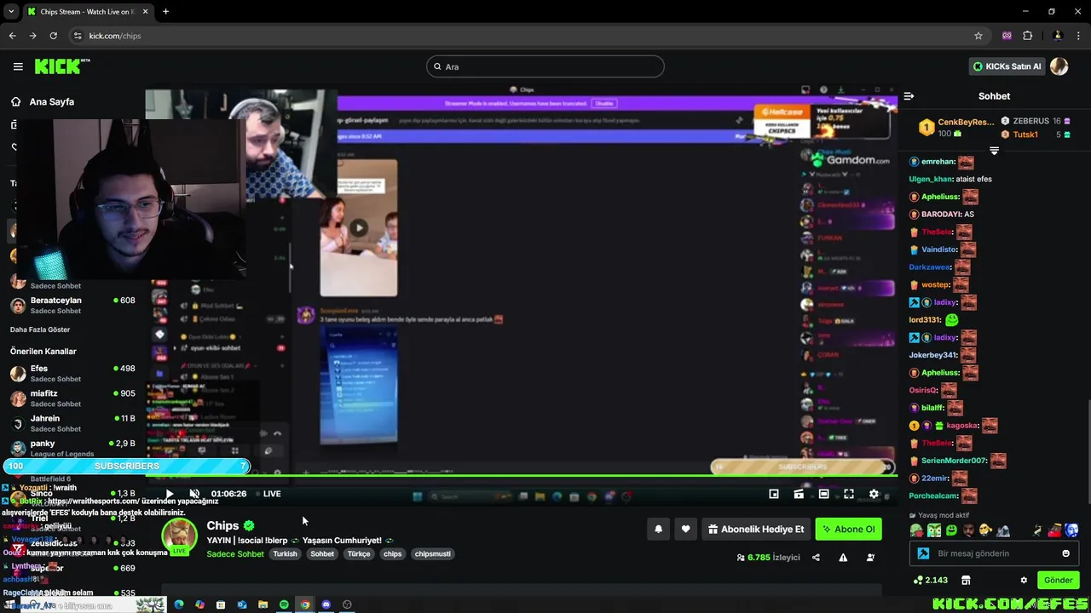This screenshot has width=1091, height=613.
Task: Toggle play/pause on the stream
Action: 169,494
